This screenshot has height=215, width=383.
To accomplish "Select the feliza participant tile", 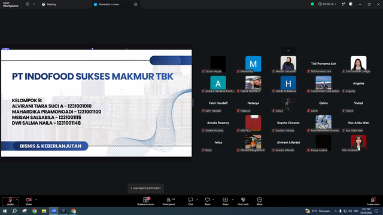I will (218, 143).
